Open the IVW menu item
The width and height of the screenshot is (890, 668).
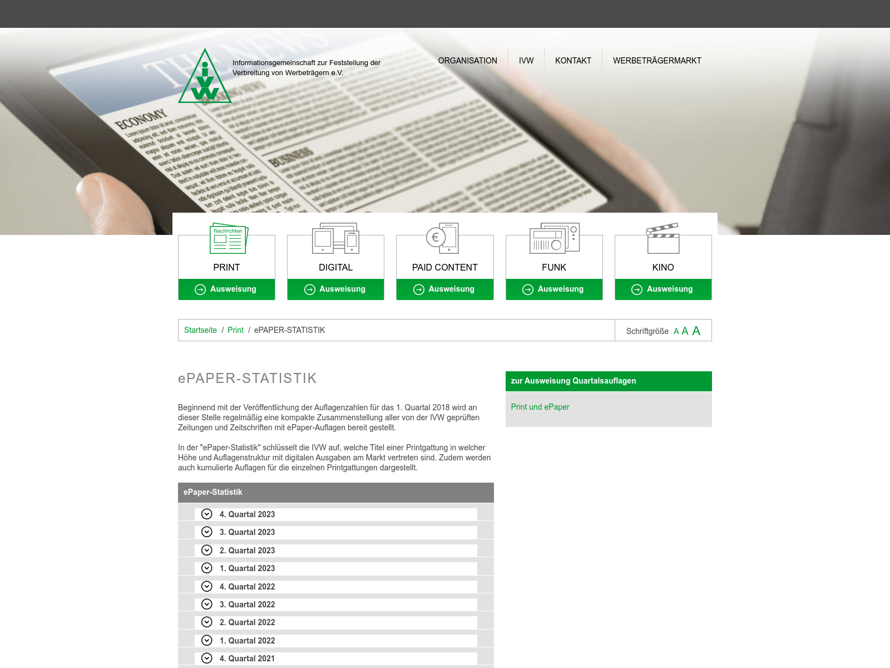(526, 61)
